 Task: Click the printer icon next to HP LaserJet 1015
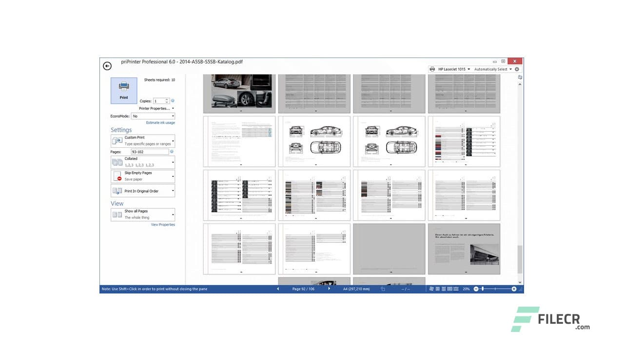pyautogui.click(x=432, y=69)
